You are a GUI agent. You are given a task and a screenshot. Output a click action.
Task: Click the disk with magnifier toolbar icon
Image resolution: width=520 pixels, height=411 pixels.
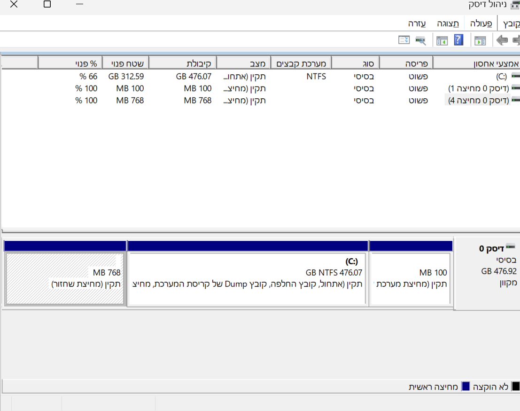tap(420, 40)
